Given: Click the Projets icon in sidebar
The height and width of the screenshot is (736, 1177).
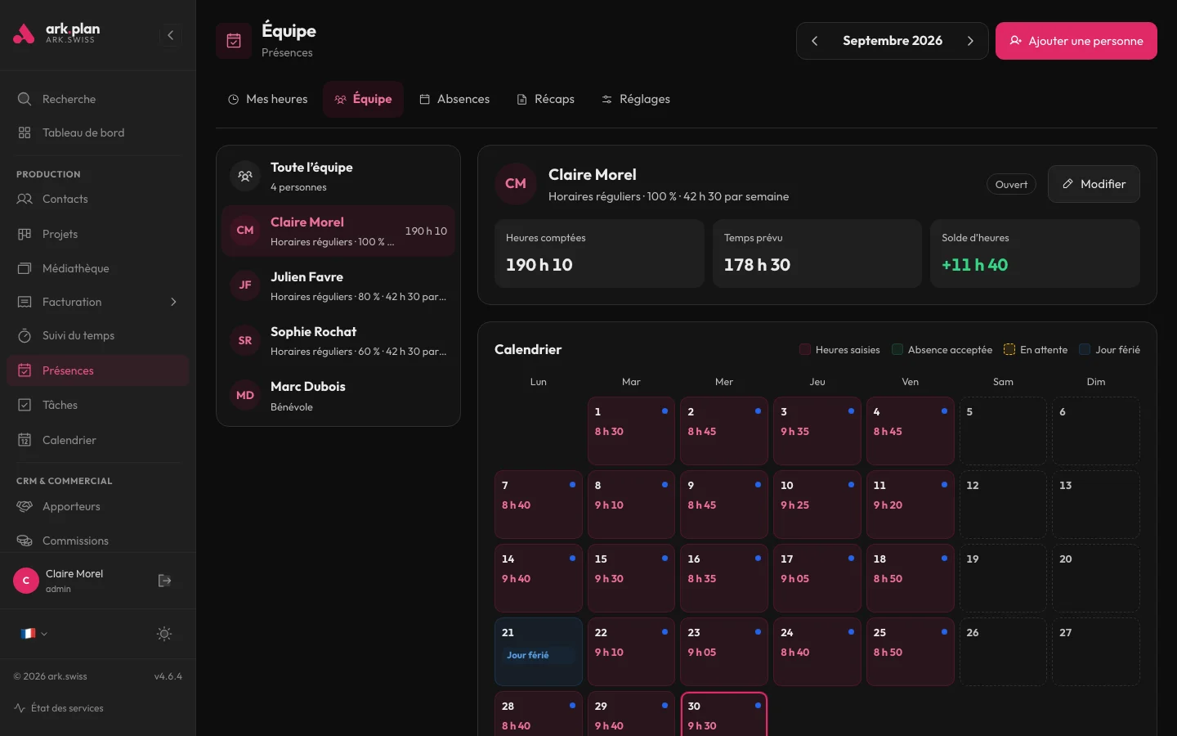Looking at the screenshot, I should (25, 234).
